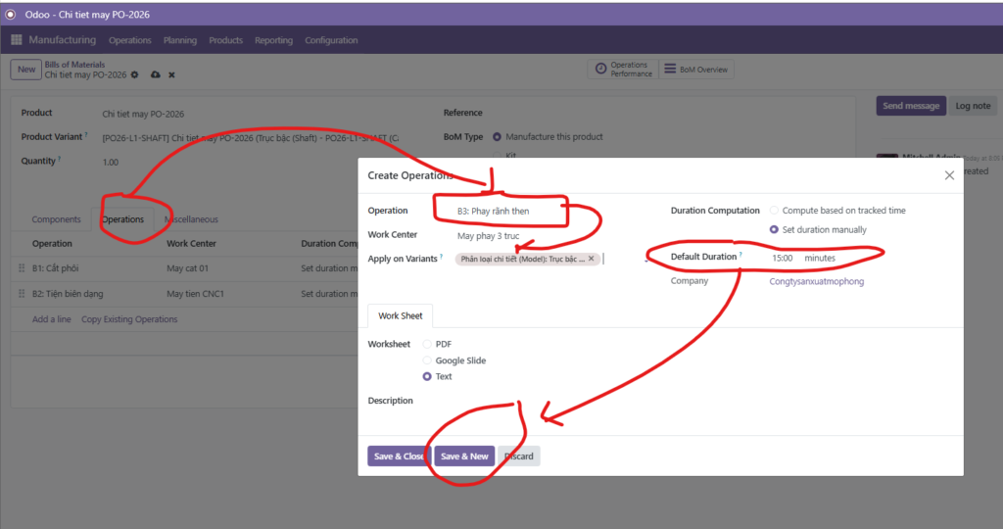Image resolution: width=1003 pixels, height=529 pixels.
Task: Click the Save & New button
Action: (x=463, y=457)
